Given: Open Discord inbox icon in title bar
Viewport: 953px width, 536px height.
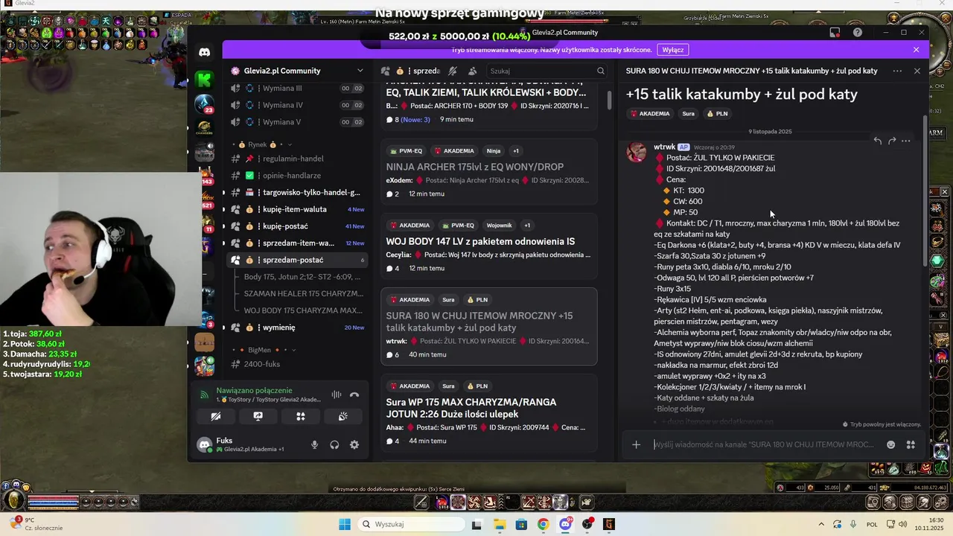Looking at the screenshot, I should (x=835, y=32).
